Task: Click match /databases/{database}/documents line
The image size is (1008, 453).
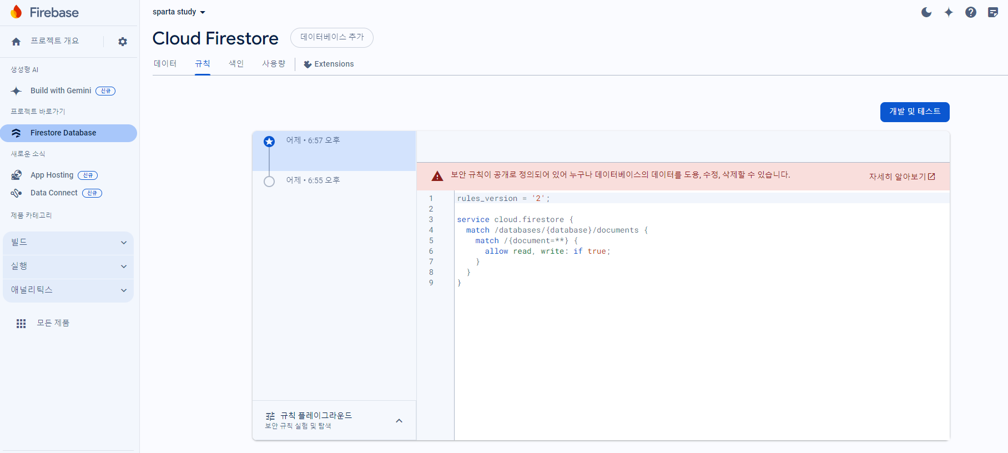Action: click(x=557, y=230)
